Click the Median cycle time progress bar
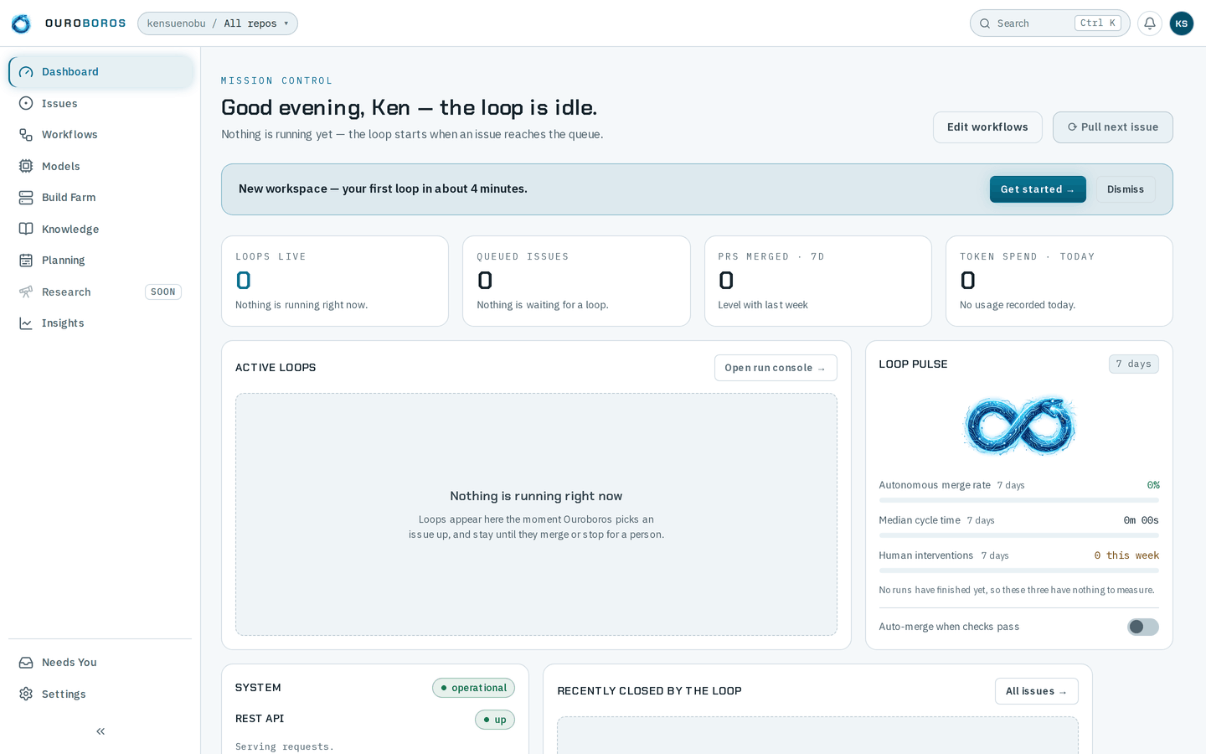Viewport: 1206px width, 754px height. tap(1019, 535)
